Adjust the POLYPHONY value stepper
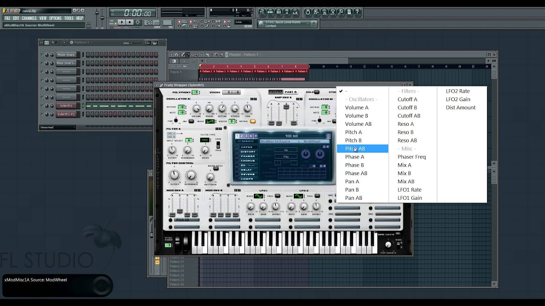 point(195,92)
